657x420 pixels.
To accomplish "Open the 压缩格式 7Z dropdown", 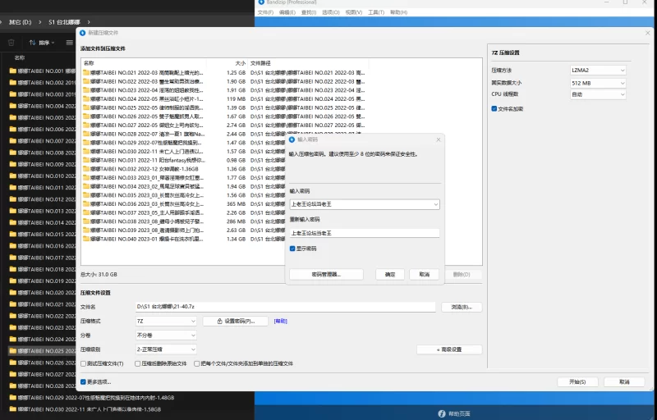I will [166, 322].
